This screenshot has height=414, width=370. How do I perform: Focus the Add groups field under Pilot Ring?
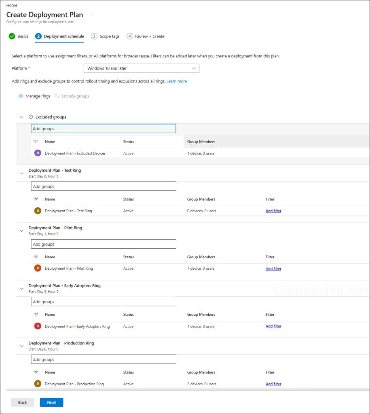pos(104,244)
